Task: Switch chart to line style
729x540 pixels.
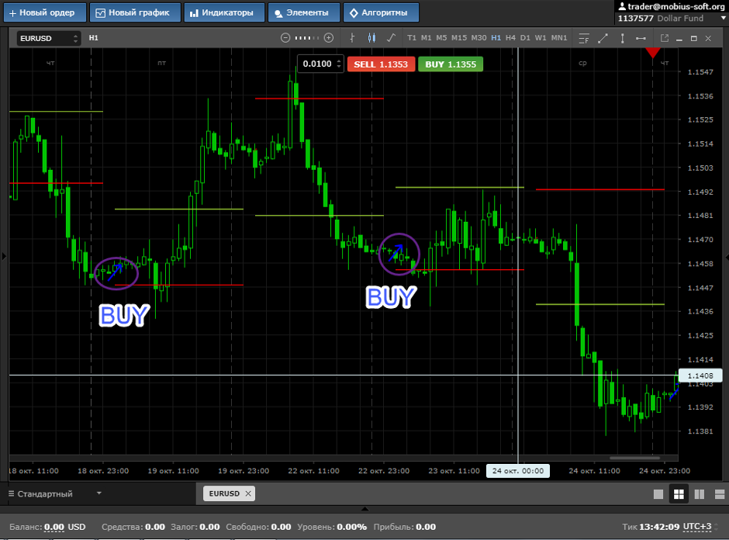Action: [391, 38]
